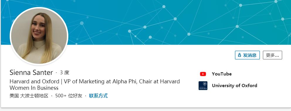Click 'Women In Business' headline line
Screen dimensions: 291x111
click(x=34, y=88)
